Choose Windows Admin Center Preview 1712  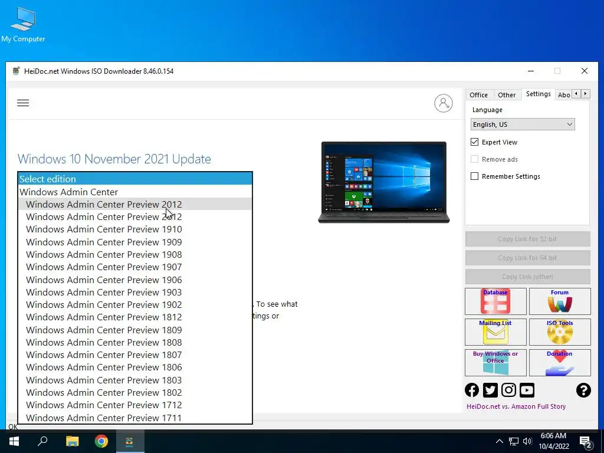[x=135, y=405]
